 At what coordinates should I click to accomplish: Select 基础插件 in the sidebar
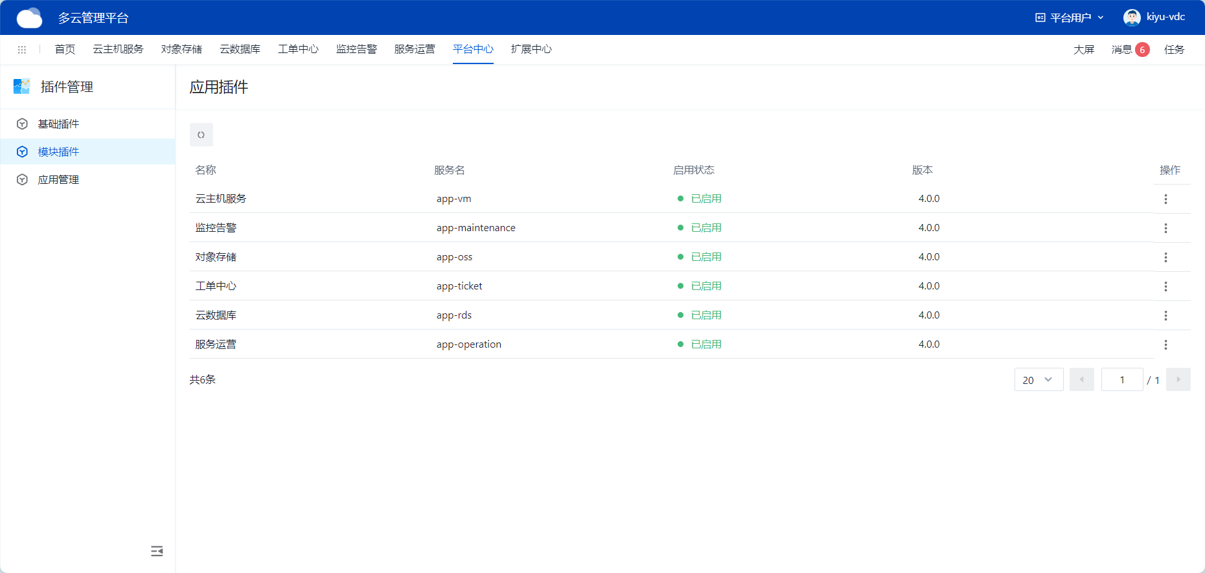58,124
